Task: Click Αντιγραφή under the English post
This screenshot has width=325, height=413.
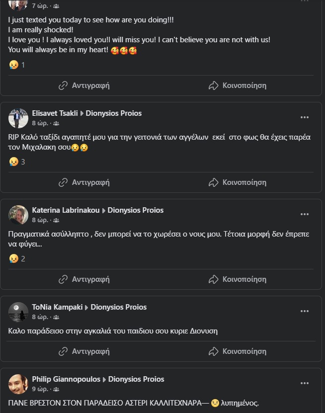Action: coord(84,85)
